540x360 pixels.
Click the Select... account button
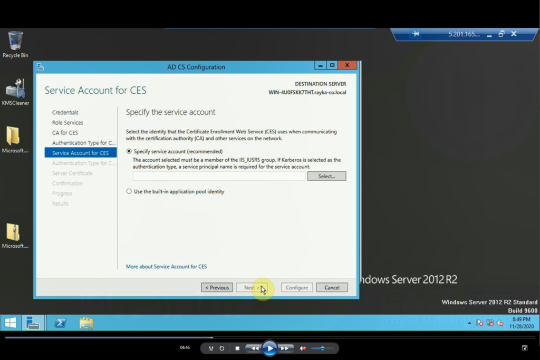(326, 176)
